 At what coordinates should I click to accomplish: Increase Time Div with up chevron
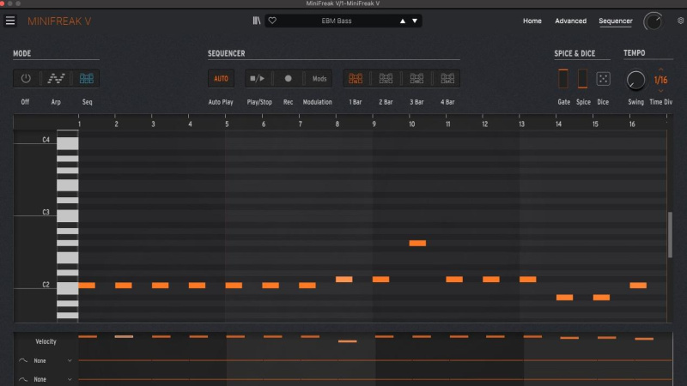(x=660, y=69)
